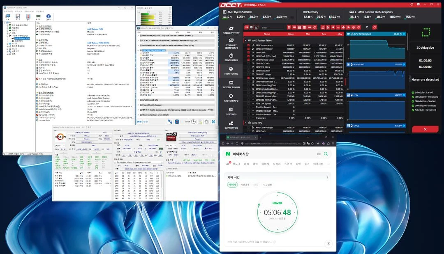This screenshot has width=444, height=254.
Task: Click the memory module icon in HWiNFO toolbar
Action: 38,17
